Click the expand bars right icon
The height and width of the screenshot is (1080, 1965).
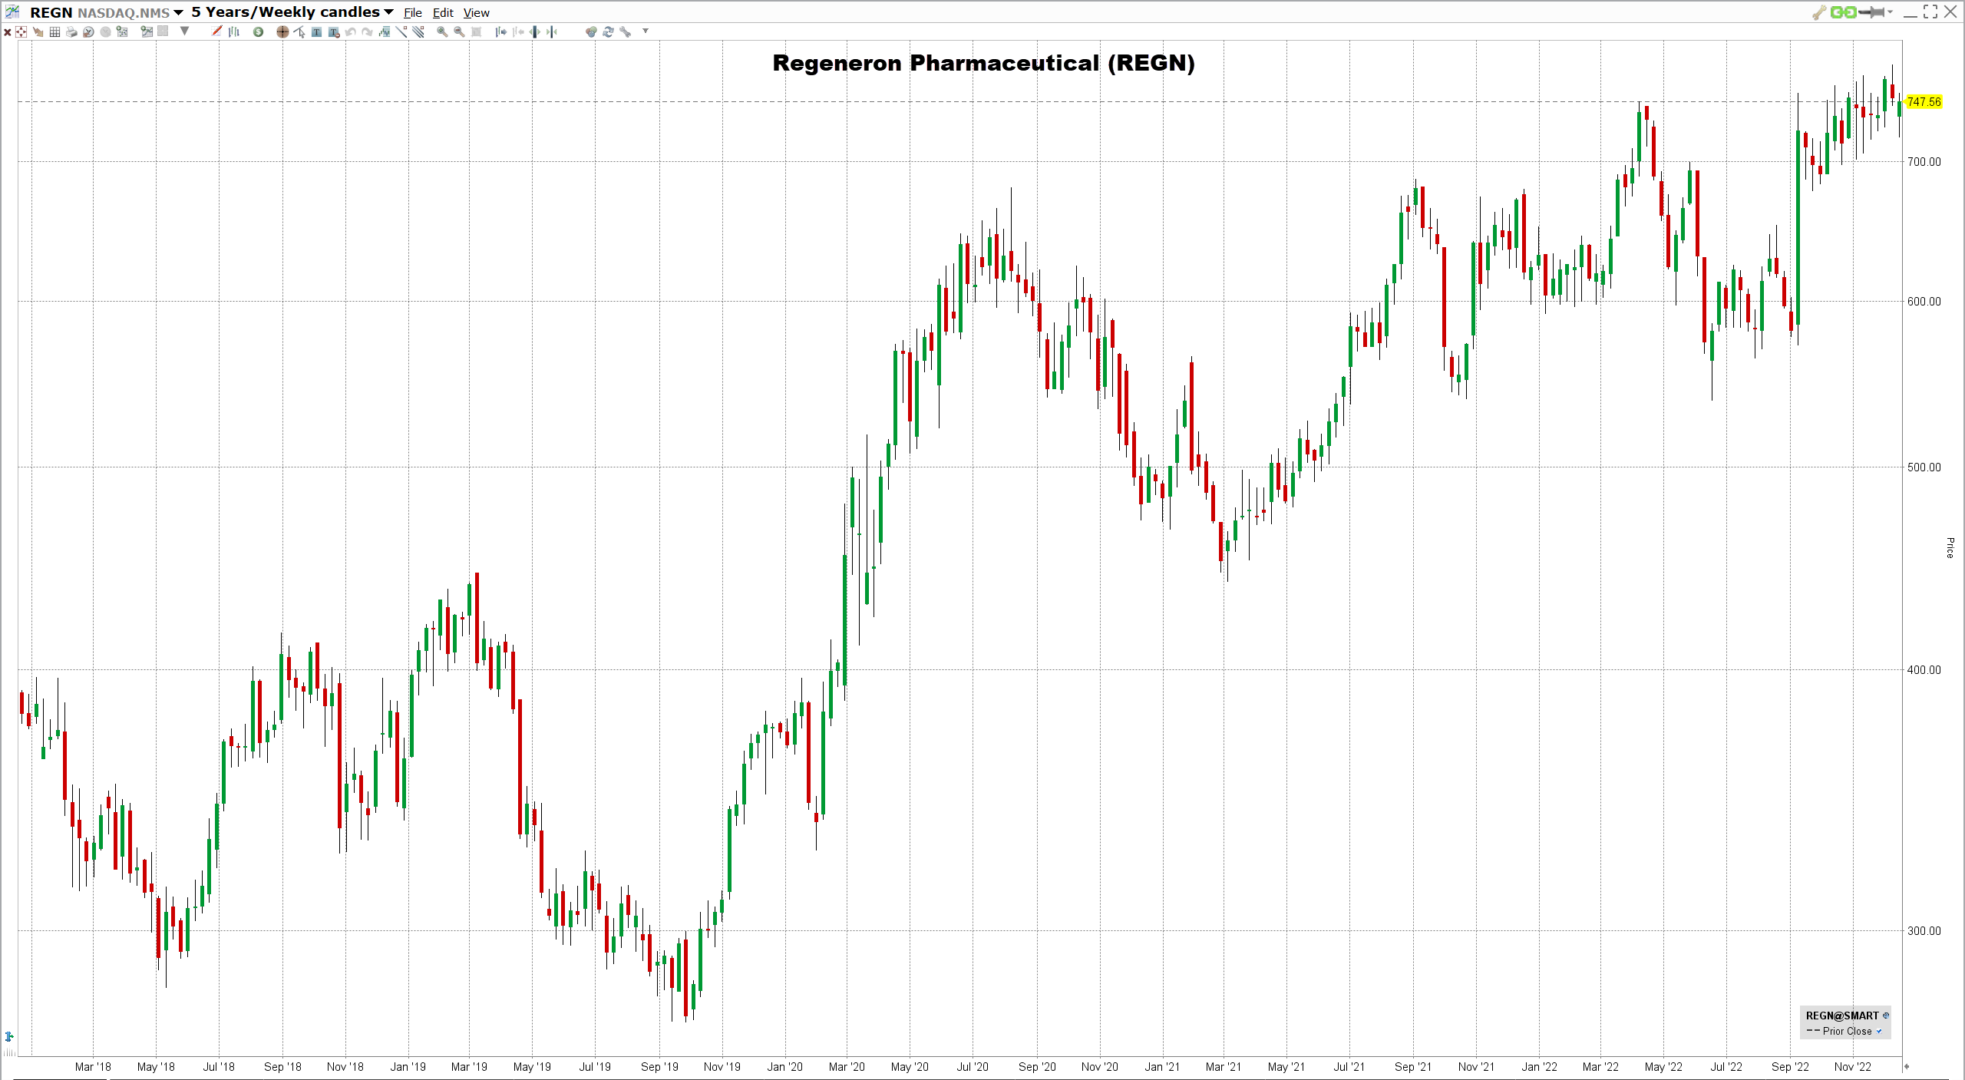500,31
